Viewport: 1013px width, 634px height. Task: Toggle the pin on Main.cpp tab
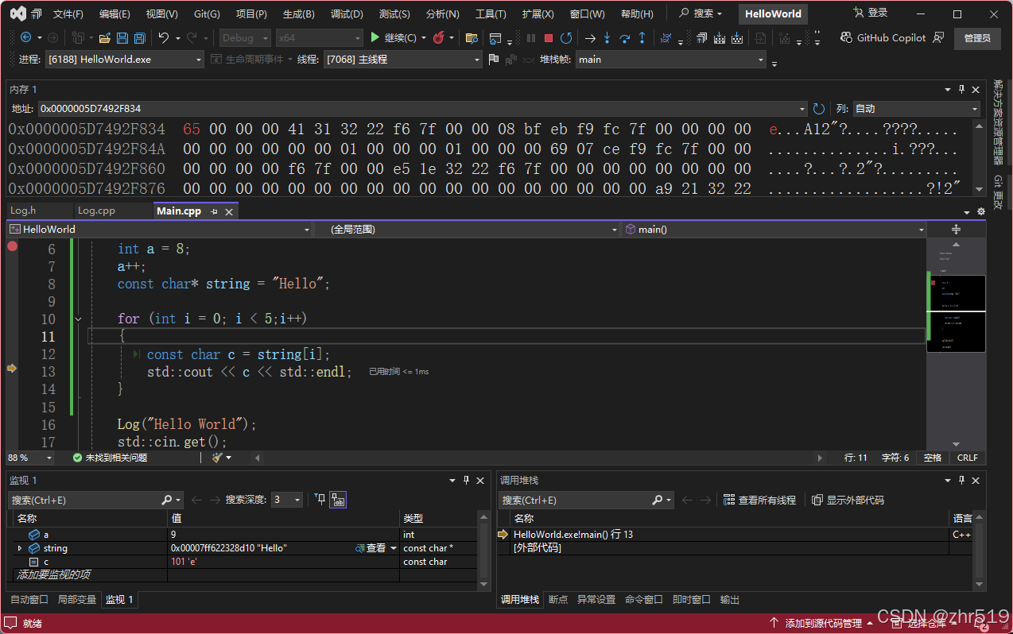(214, 211)
